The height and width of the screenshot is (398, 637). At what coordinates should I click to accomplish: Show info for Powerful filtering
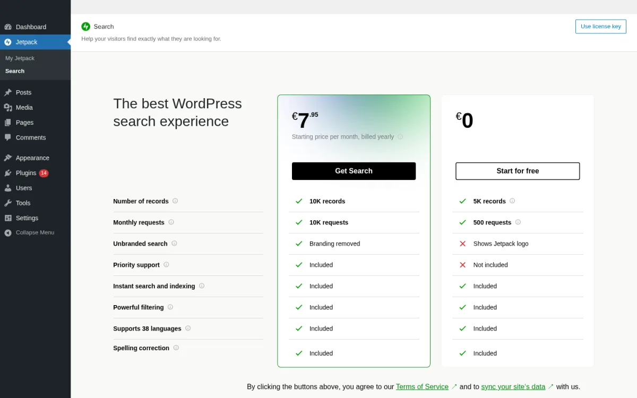click(x=170, y=307)
